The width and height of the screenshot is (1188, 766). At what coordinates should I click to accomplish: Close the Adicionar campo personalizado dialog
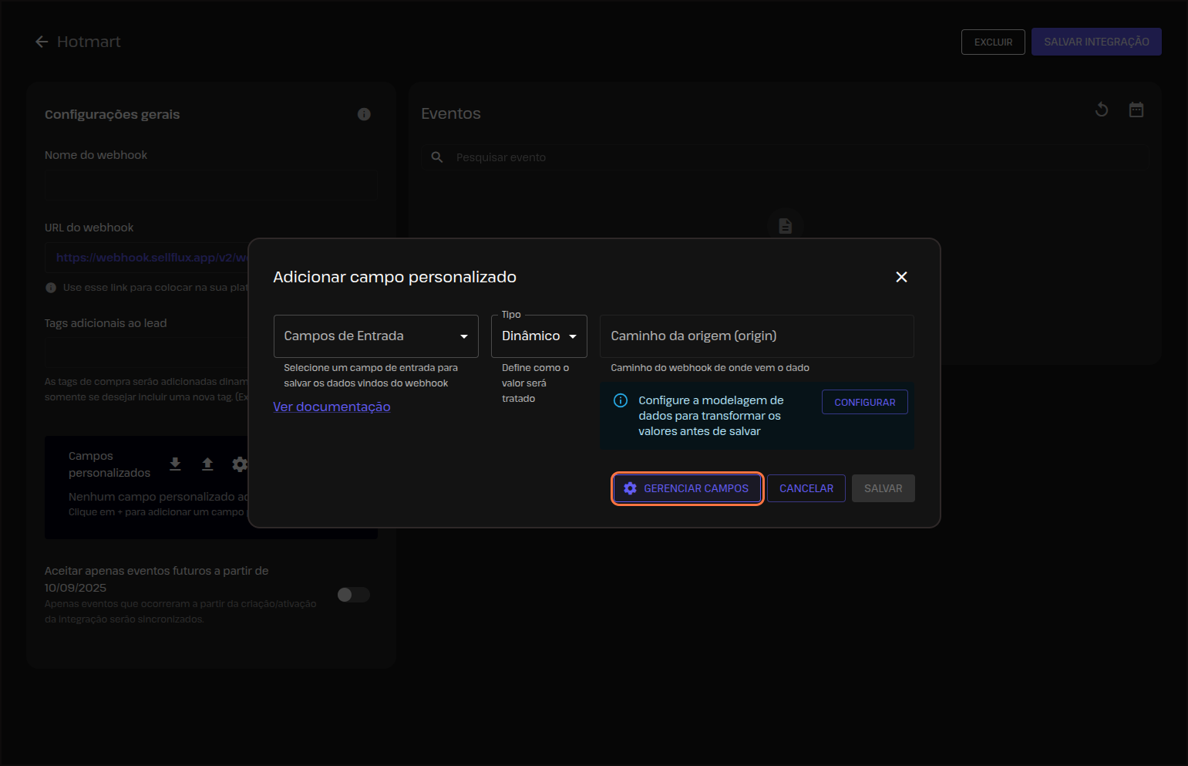pyautogui.click(x=901, y=277)
